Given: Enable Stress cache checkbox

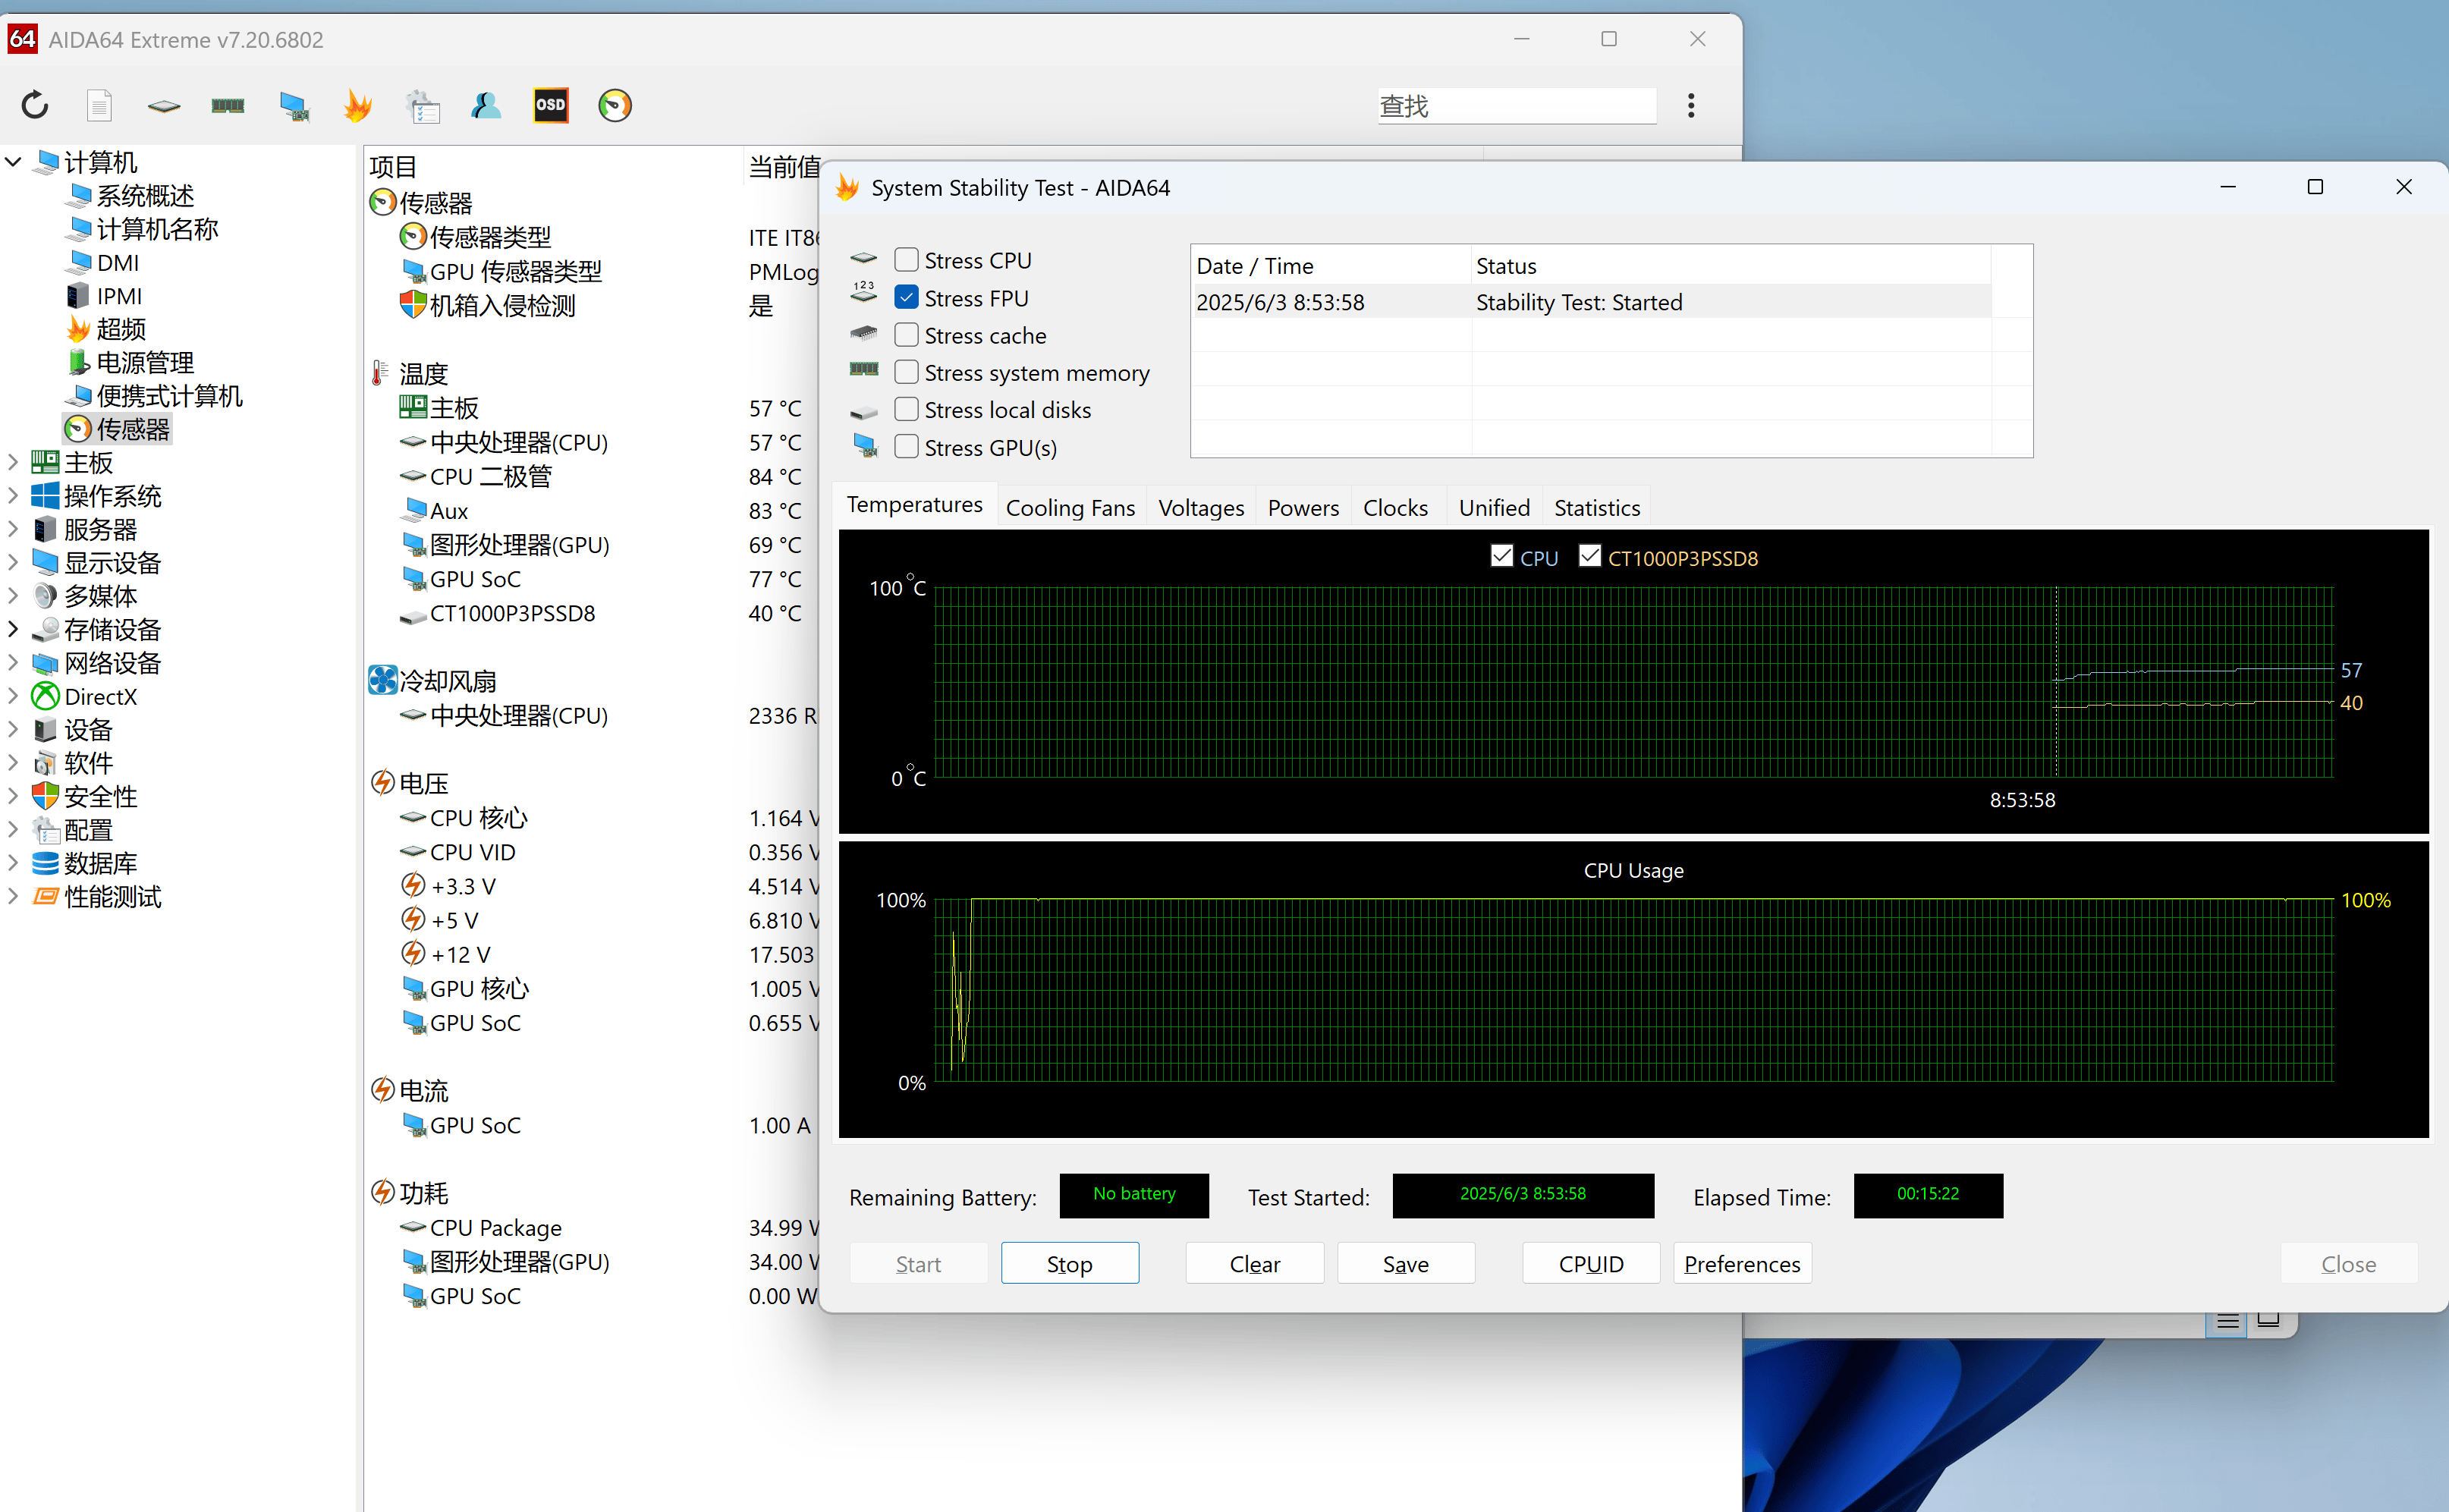Looking at the screenshot, I should (906, 335).
